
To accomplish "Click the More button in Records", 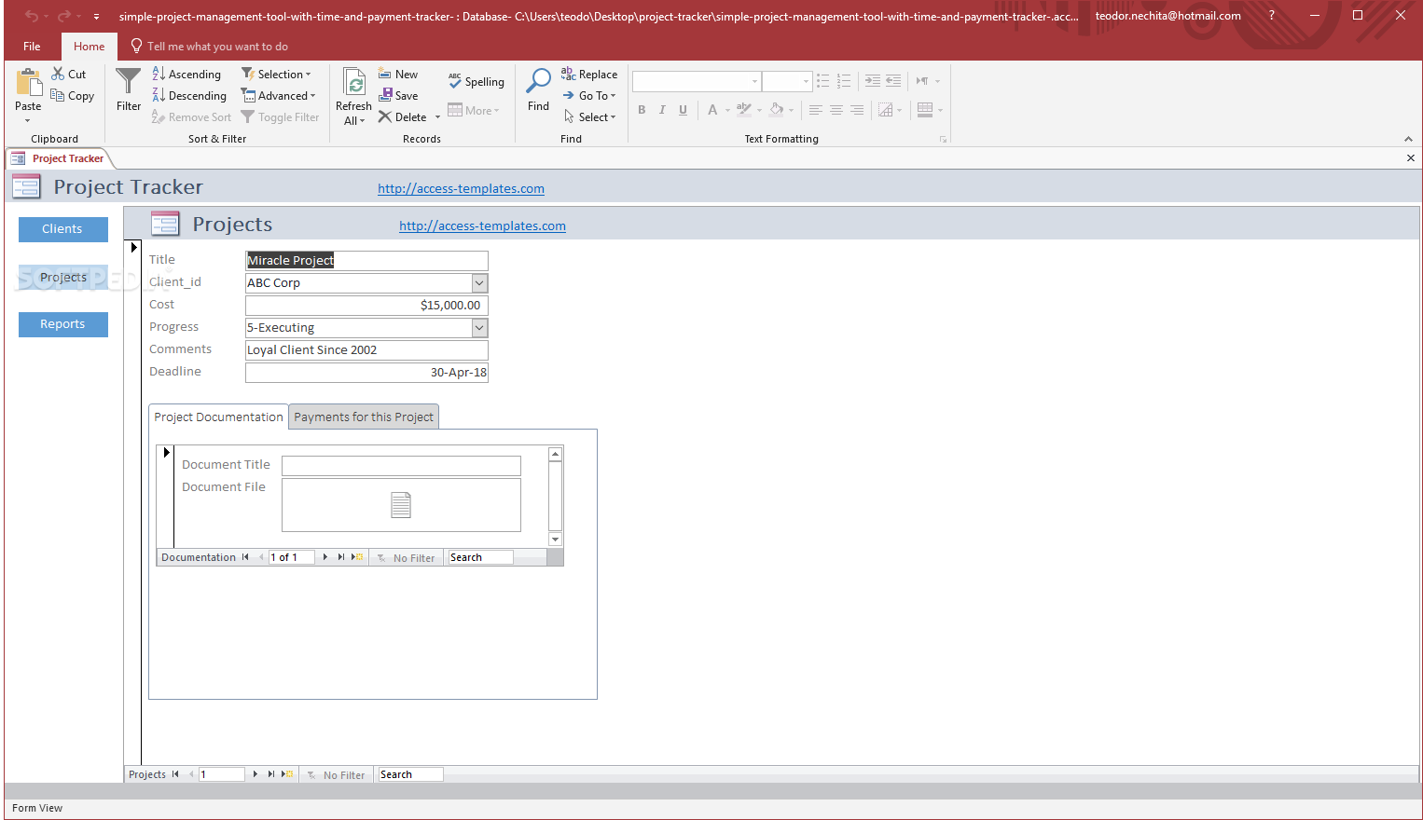I will [474, 110].
